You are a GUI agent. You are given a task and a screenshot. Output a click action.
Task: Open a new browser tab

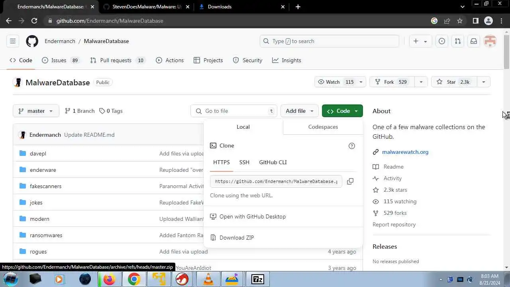pyautogui.click(x=298, y=7)
